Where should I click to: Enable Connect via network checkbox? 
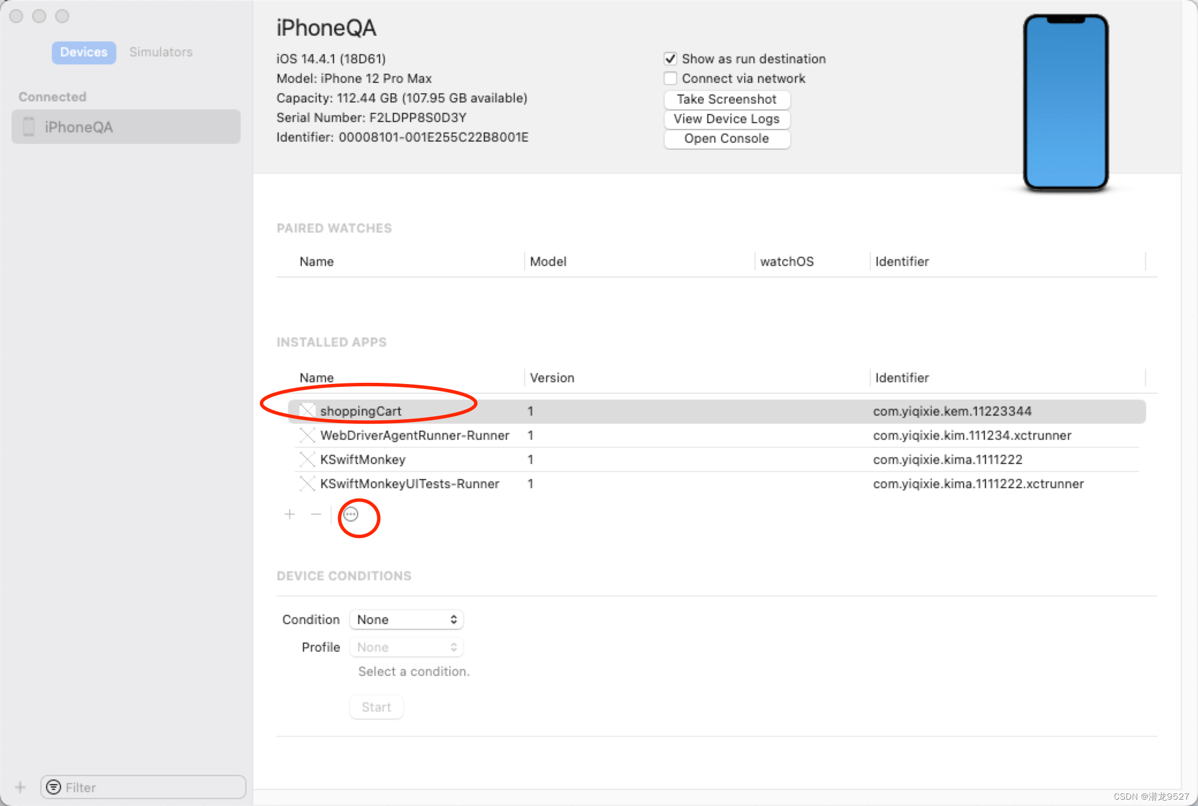point(670,78)
